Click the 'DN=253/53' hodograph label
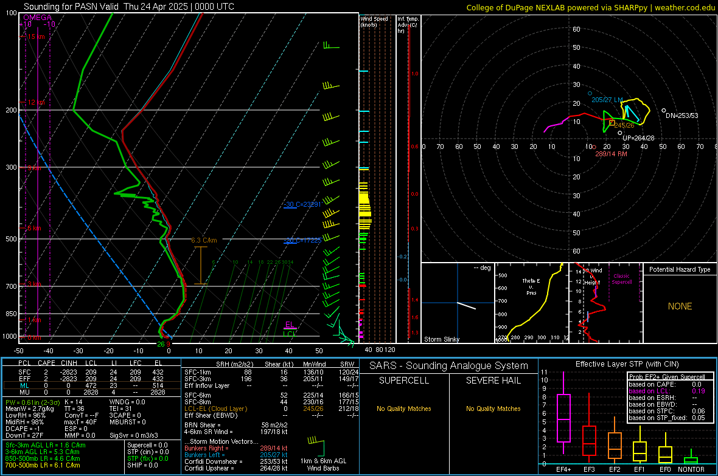This screenshot has width=718, height=476. click(x=682, y=116)
